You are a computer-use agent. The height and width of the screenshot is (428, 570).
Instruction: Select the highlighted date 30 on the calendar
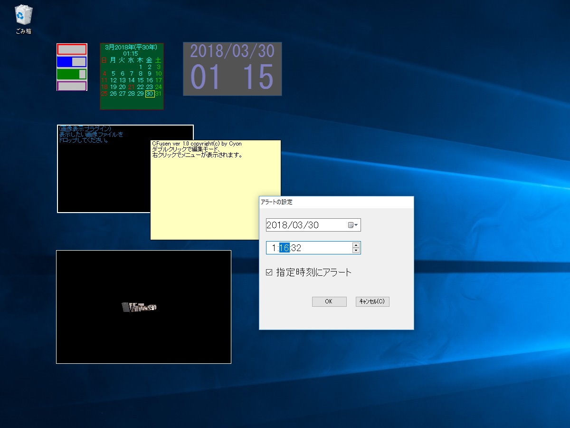[150, 94]
